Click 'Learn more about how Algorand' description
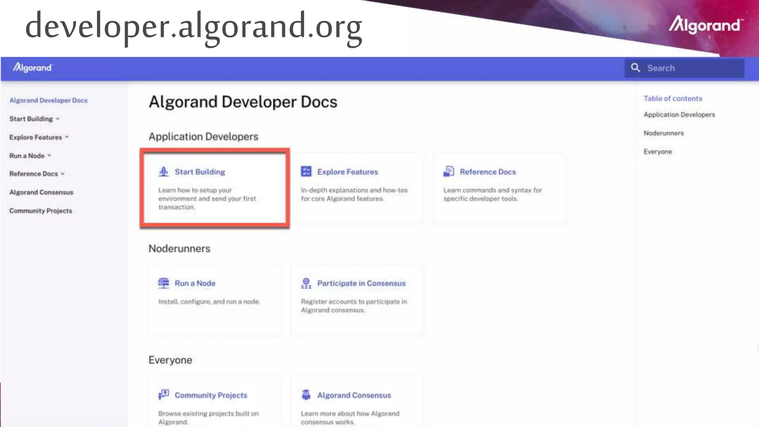 pos(350,418)
